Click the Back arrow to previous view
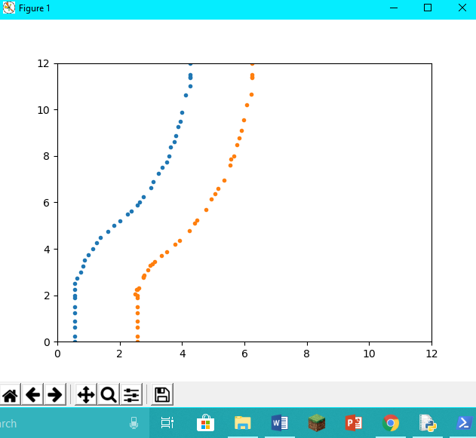Viewport: 476px width, 438px height. [x=32, y=394]
